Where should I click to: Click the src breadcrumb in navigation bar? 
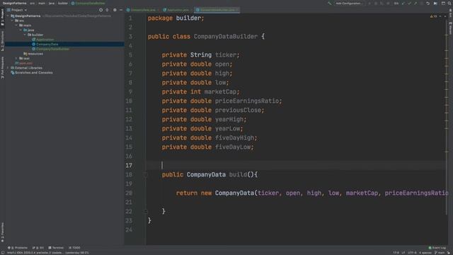tap(33, 3)
